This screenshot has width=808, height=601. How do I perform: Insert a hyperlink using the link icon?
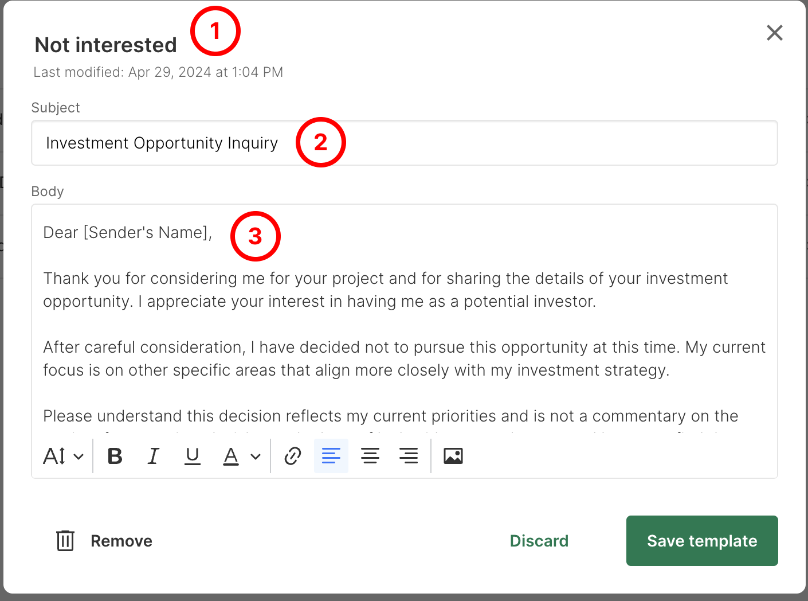[293, 456]
